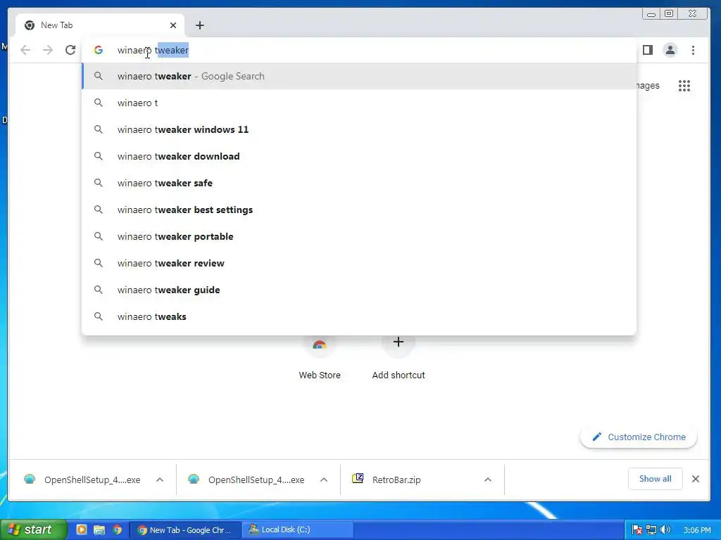Open the RetroBar.zip download
The image size is (721, 540).
pyautogui.click(x=387, y=480)
